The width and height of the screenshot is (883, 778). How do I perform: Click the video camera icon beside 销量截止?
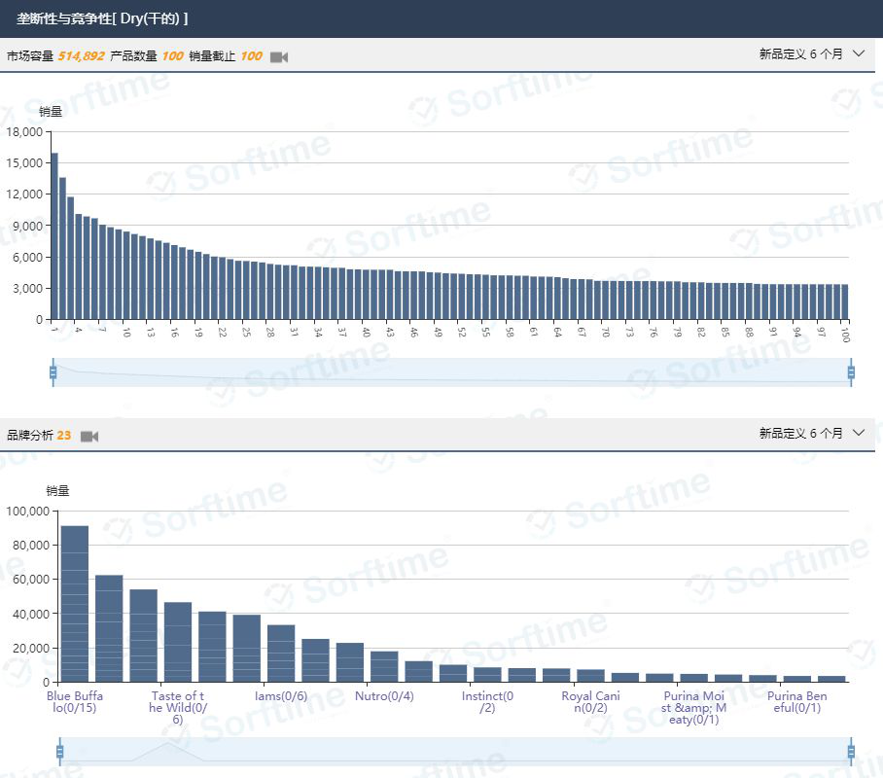coord(279,57)
